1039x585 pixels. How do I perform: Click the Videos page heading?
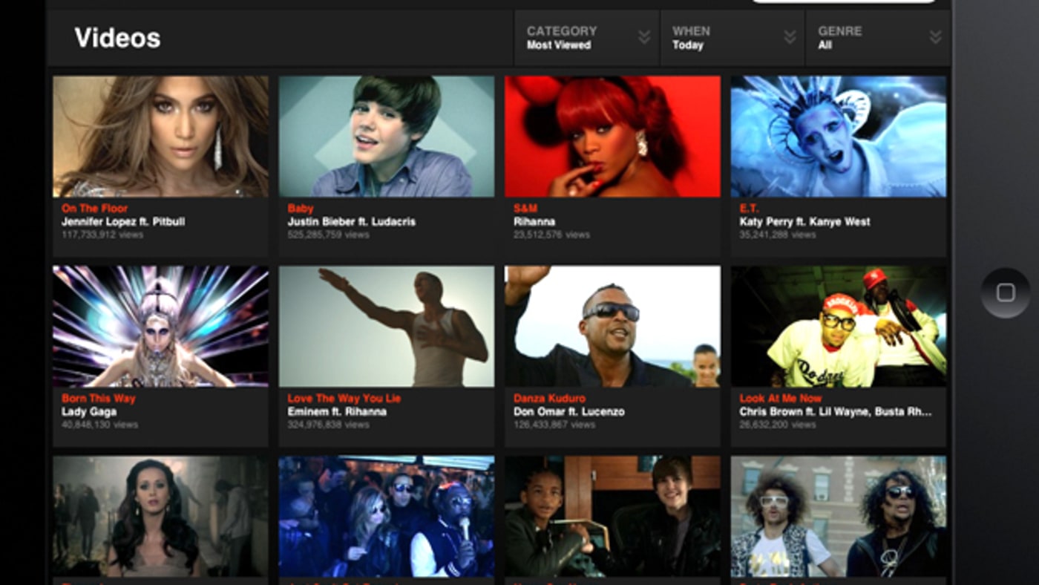pos(117,38)
